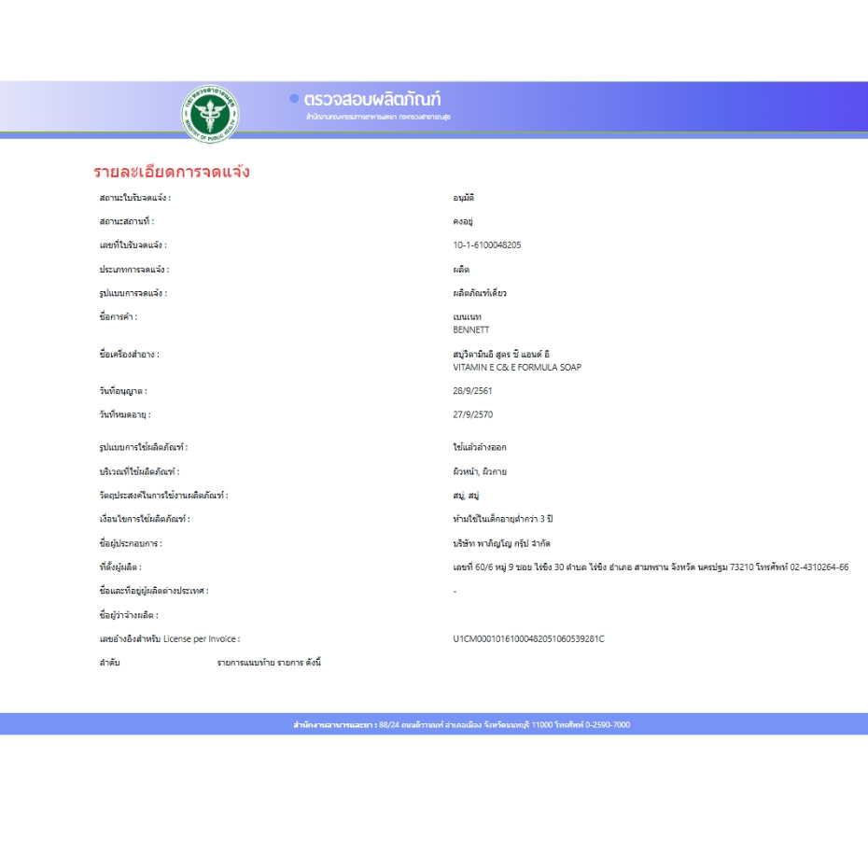Click the header subtitle under ตรวจสอบผลิตภัณฑ์
This screenshot has width=868, height=868.
click(x=378, y=118)
